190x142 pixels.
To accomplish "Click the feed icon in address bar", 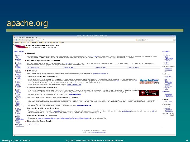I will pyautogui.click(x=136, y=40).
